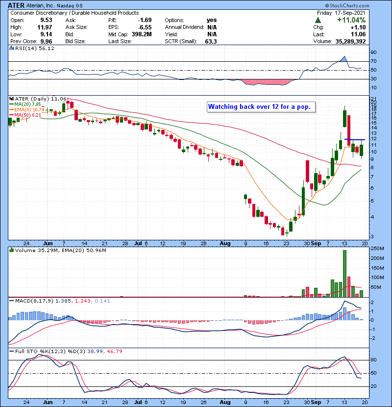Click the 250M volume axis label
Viewport: 392px width, 407px height.
tap(377, 249)
